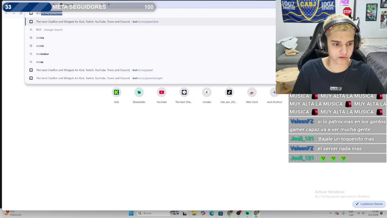Open the OBS Studio taskbar icon
Image resolution: width=387 pixels, height=218 pixels.
239,213
